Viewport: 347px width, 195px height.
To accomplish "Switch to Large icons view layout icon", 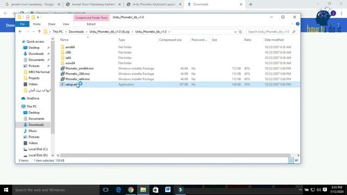I will click(x=297, y=160).
